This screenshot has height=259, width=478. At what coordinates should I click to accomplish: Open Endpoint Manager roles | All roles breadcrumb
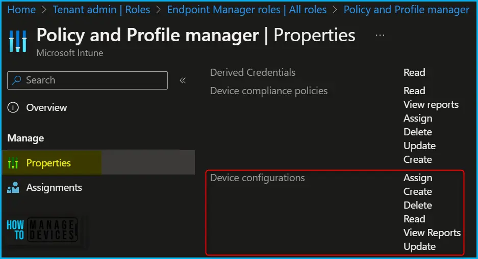tap(246, 10)
